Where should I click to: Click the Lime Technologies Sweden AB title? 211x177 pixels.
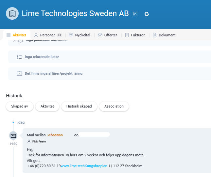(75, 13)
